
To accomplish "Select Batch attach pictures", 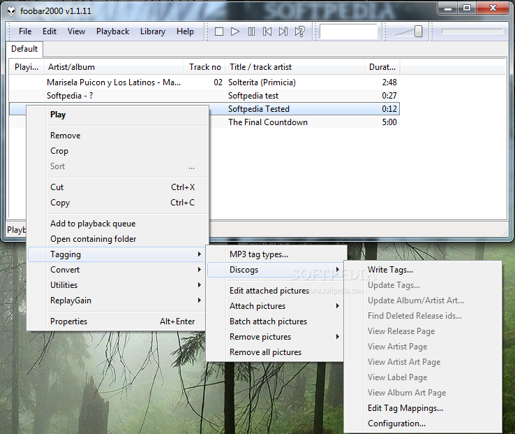I will click(275, 321).
